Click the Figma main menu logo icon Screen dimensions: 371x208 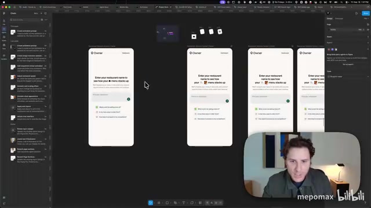coord(4,13)
